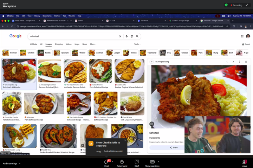Expand caption options caret
Screen dimensions: 253x168
pyautogui.click(x=158, y=162)
